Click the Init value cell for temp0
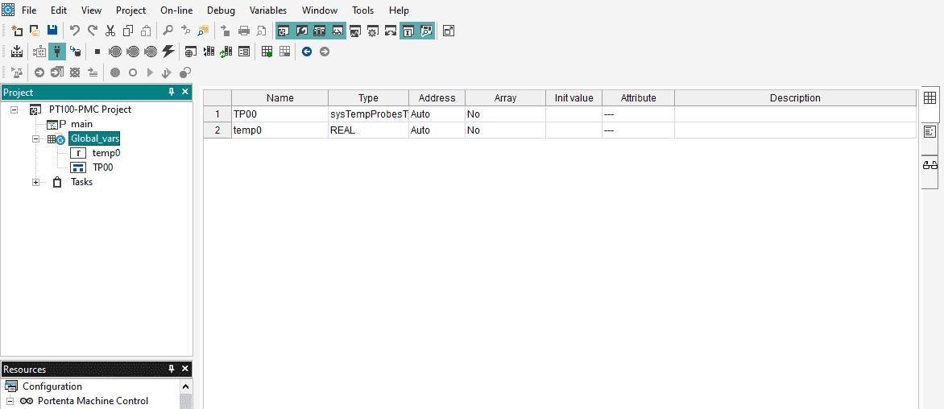 [x=573, y=130]
